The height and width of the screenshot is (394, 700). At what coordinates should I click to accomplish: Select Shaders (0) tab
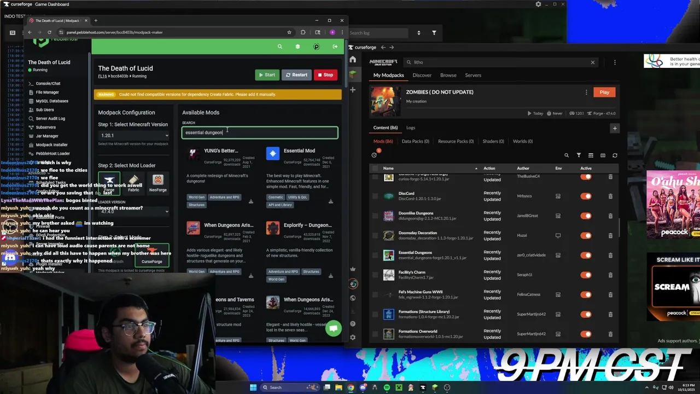[493, 141]
